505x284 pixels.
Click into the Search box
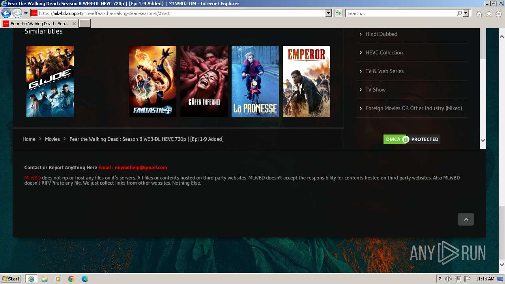[x=401, y=13]
